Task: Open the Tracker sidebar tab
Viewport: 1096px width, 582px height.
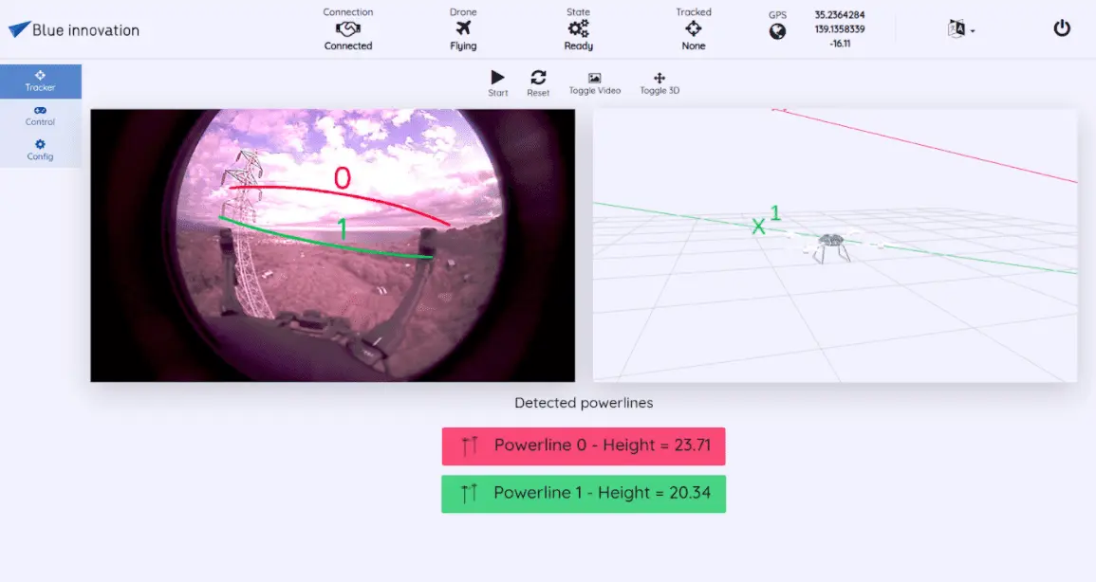Action: pos(41,81)
